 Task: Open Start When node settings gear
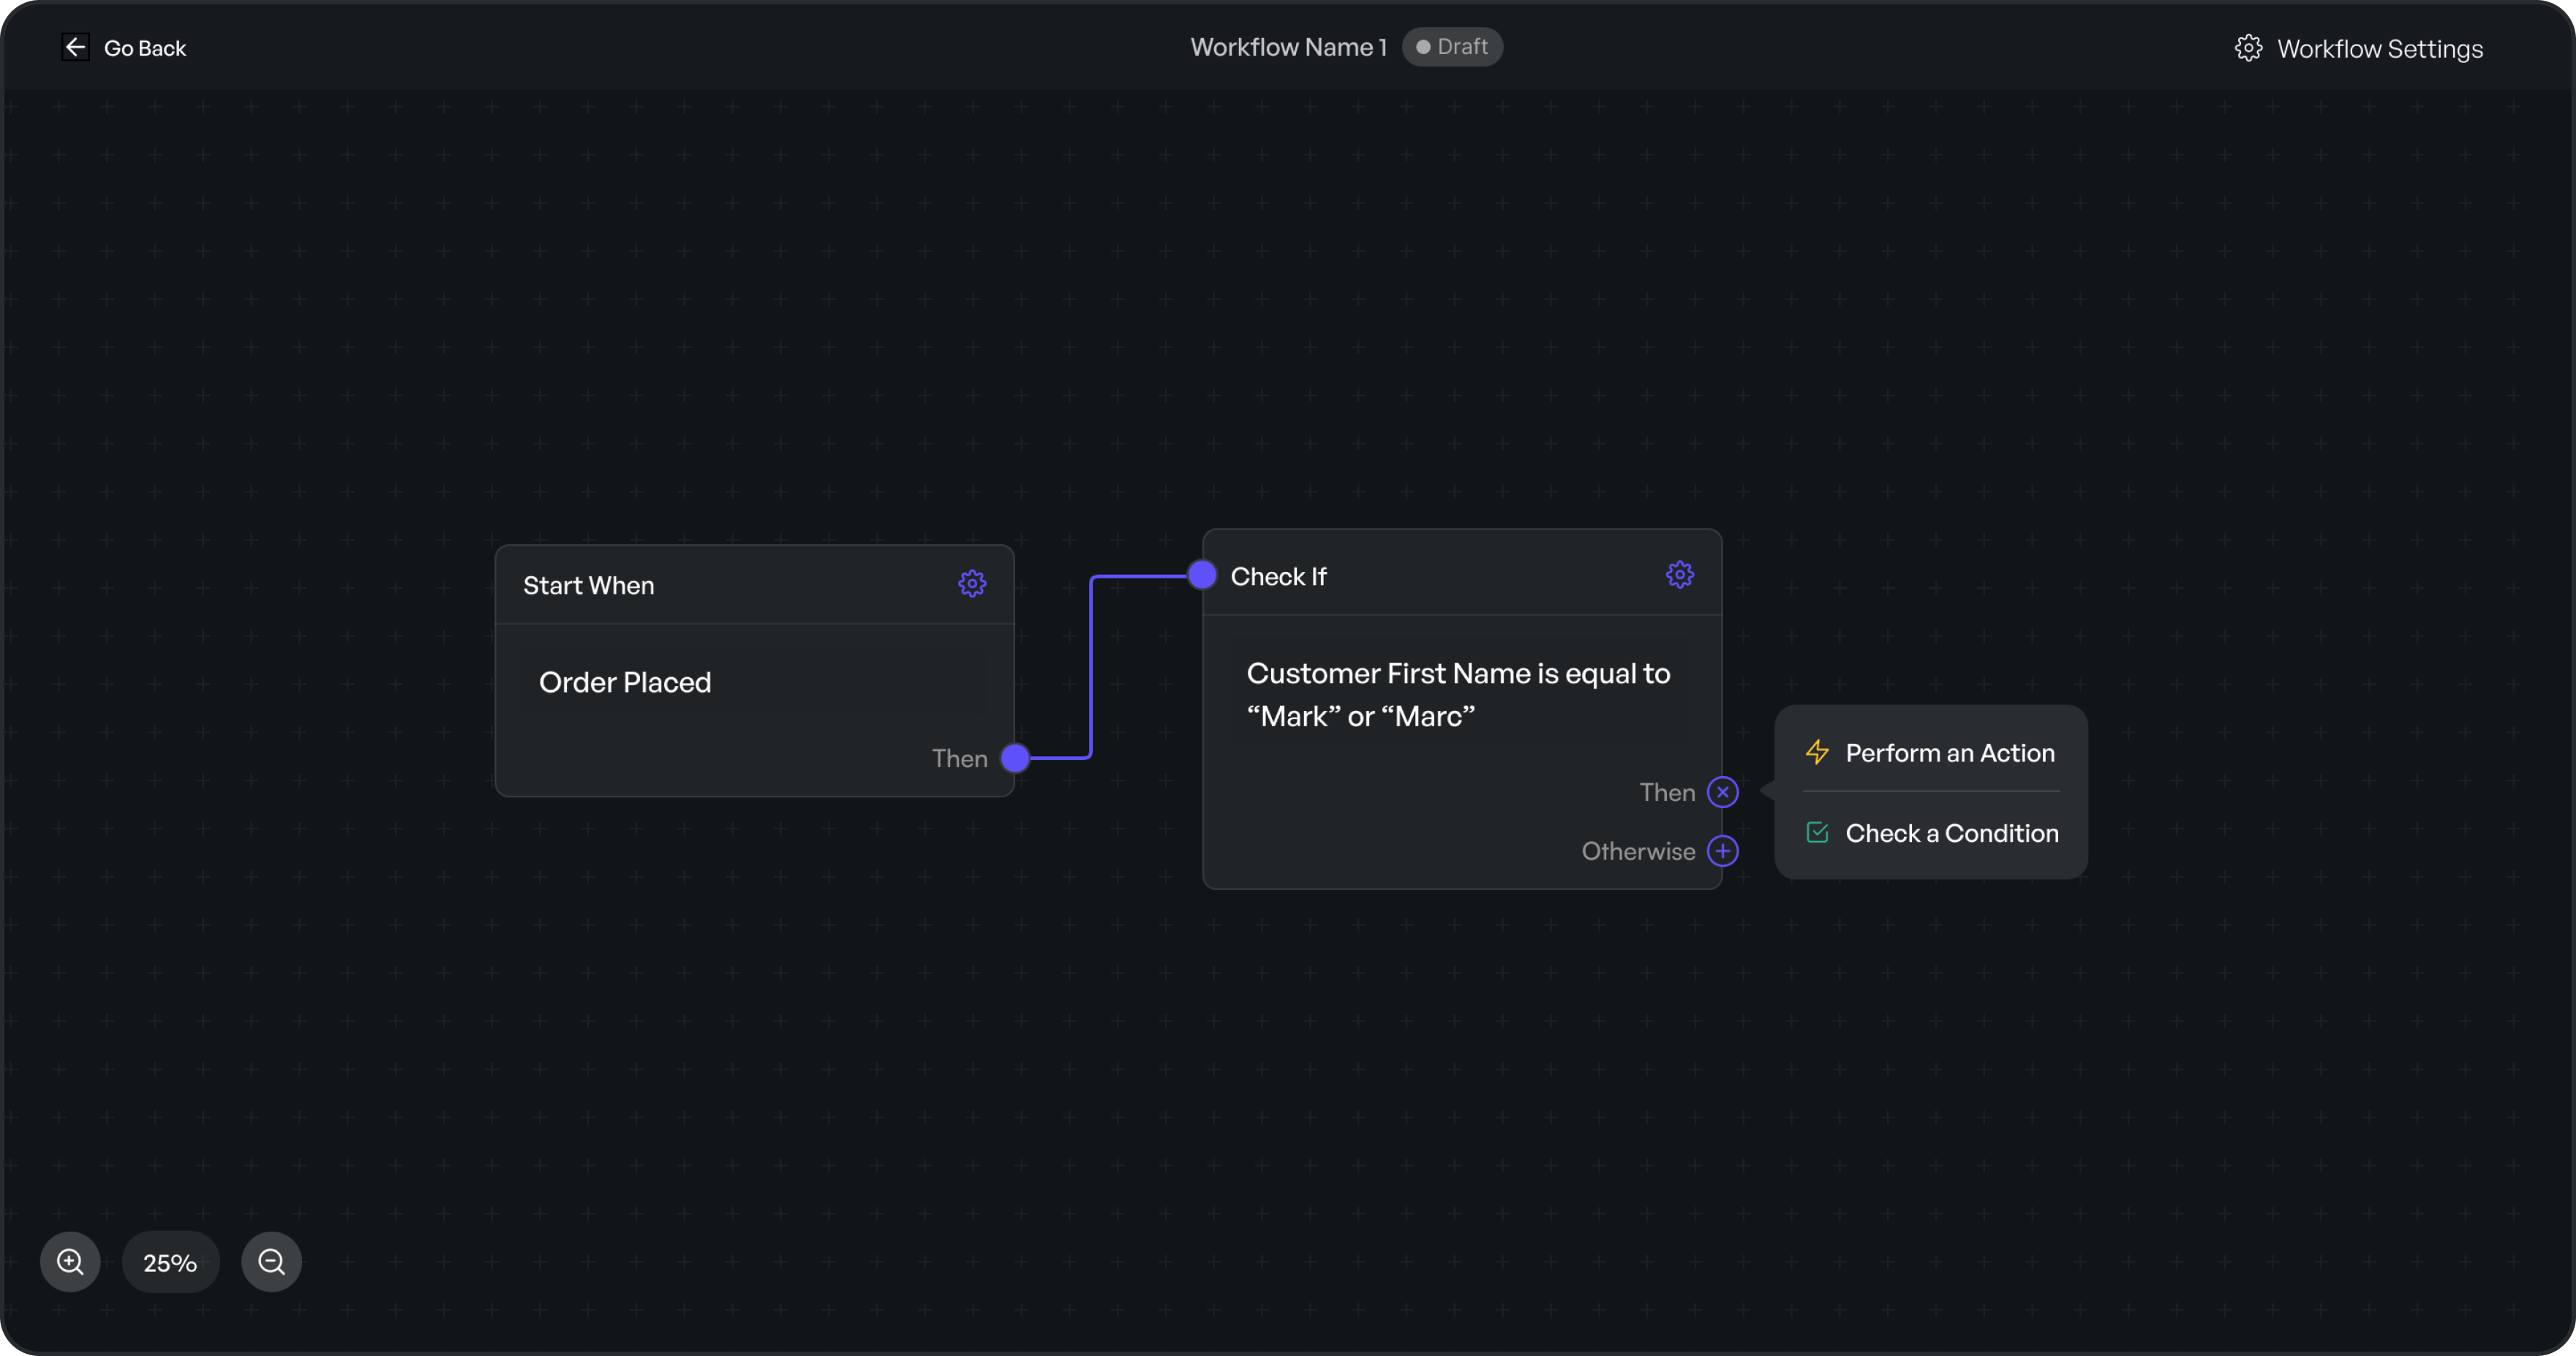(972, 584)
